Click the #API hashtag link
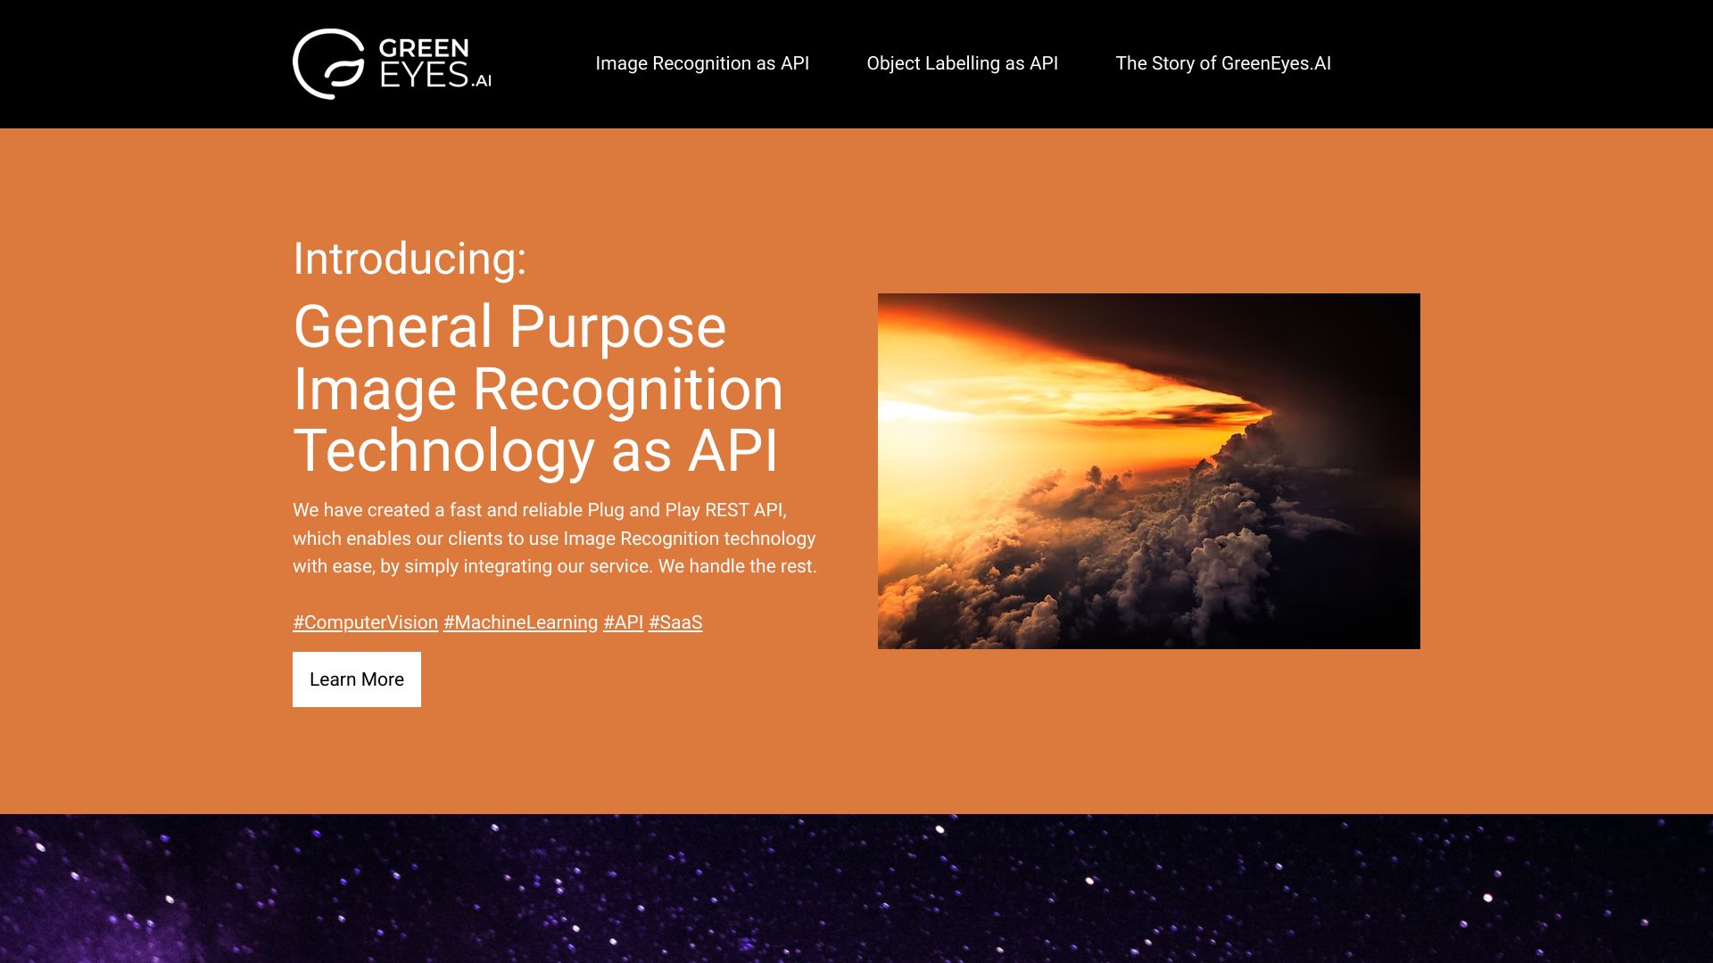1713x963 pixels. [x=624, y=622]
